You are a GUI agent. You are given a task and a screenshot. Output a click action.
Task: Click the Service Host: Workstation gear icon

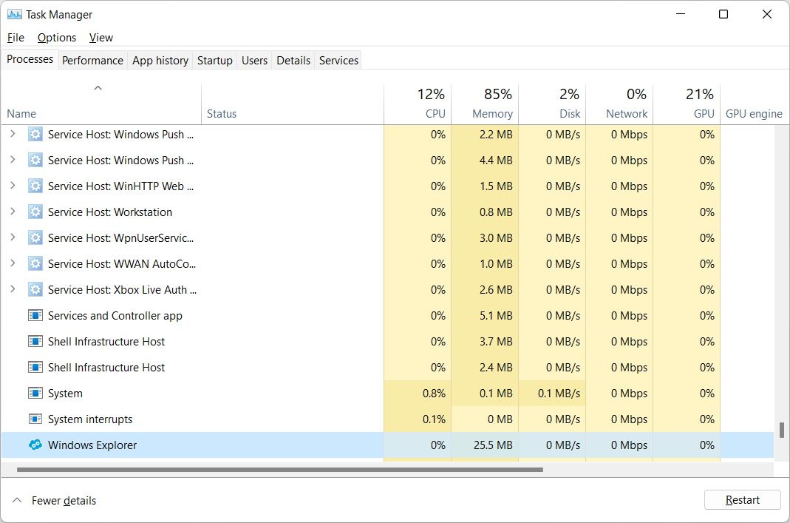35,212
